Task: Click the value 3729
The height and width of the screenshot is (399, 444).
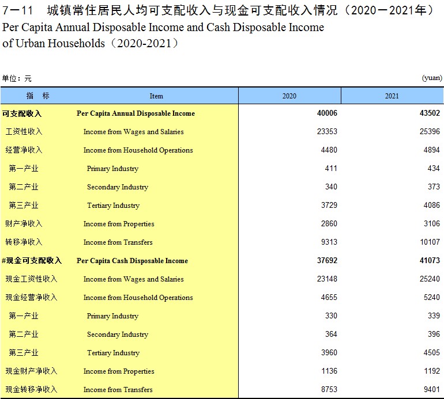Action: [329, 205]
